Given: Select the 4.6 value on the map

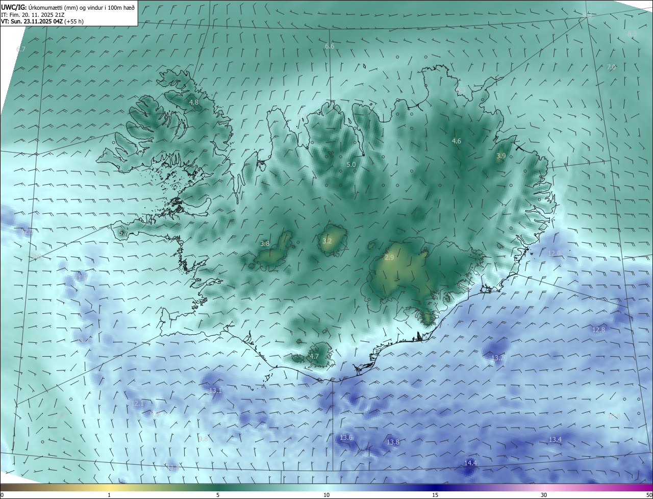Looking at the screenshot, I should pos(457,141).
